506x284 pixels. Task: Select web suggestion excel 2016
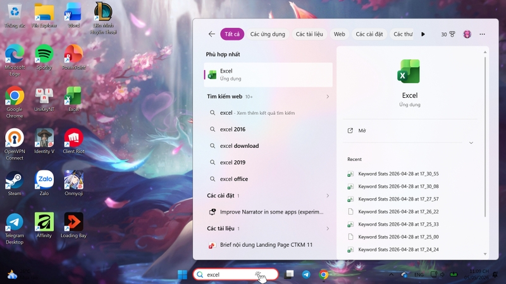tap(268, 129)
